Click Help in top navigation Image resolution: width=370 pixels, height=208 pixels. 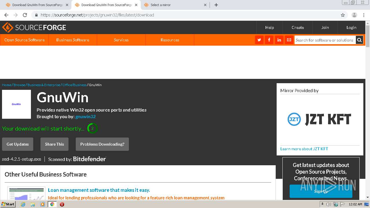pyautogui.click(x=269, y=27)
